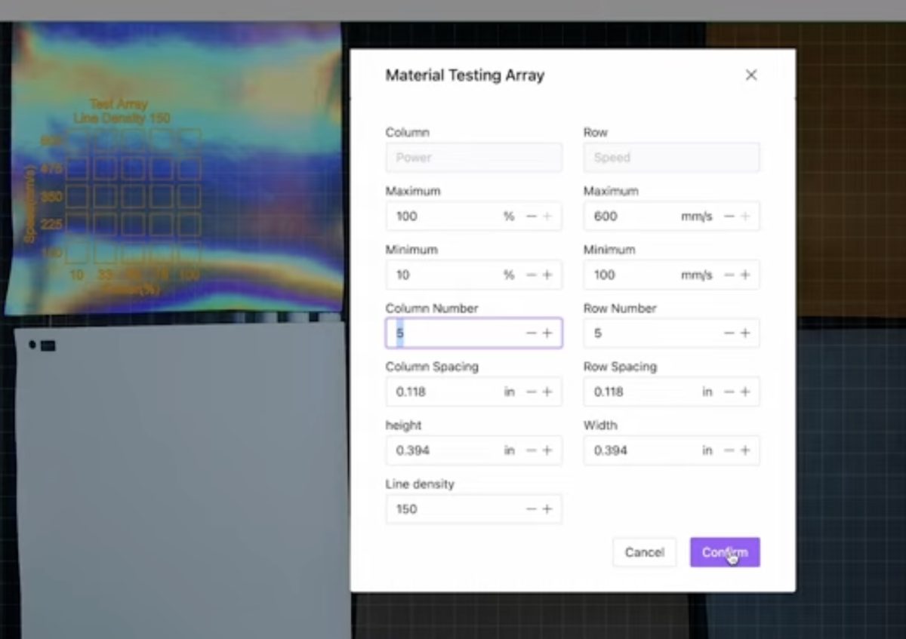Cancel the Material Testing Array dialog
The image size is (906, 639).
[644, 552]
